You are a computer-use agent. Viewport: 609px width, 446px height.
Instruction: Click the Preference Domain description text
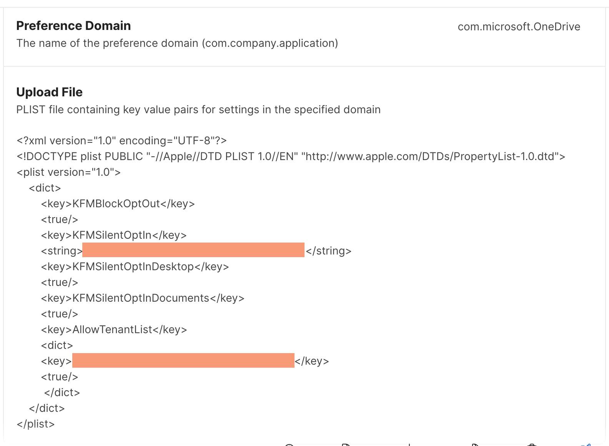[177, 43]
